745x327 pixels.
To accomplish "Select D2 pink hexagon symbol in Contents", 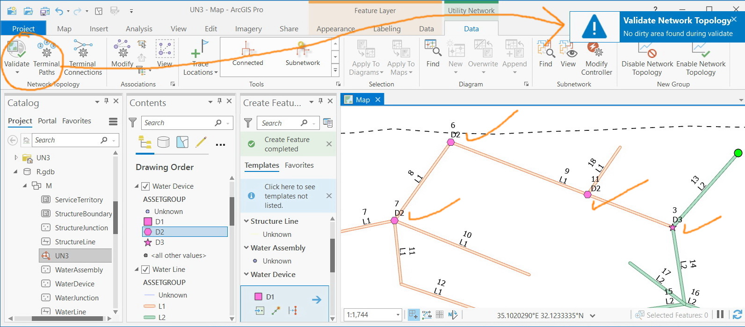I will tap(148, 232).
